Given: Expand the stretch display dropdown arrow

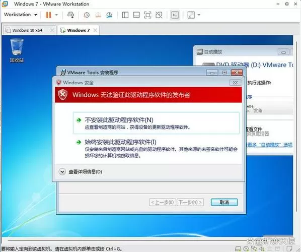Looking at the screenshot, I should (199, 15).
